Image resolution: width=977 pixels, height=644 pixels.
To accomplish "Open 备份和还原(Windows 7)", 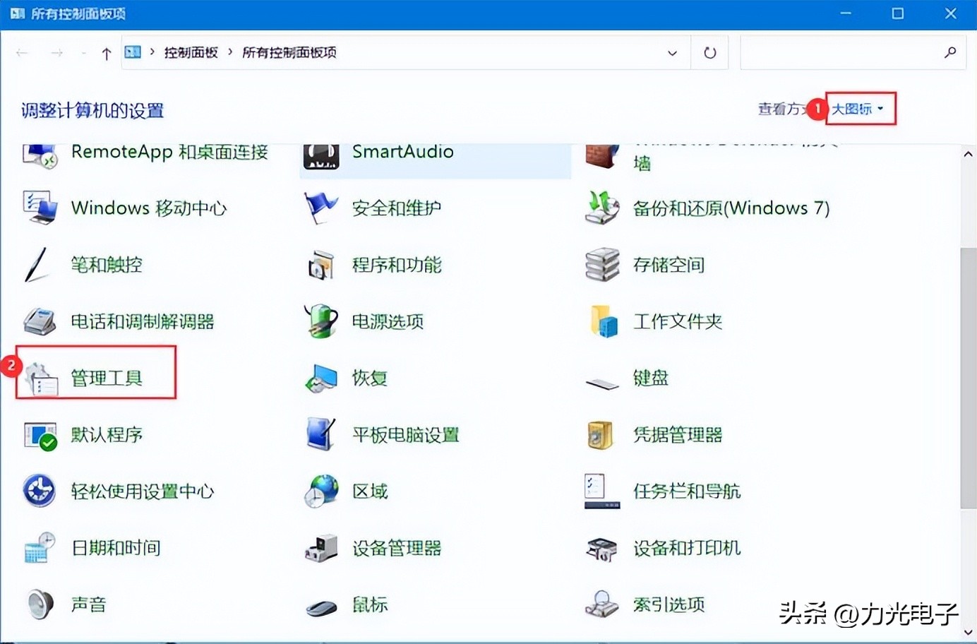I will (732, 208).
